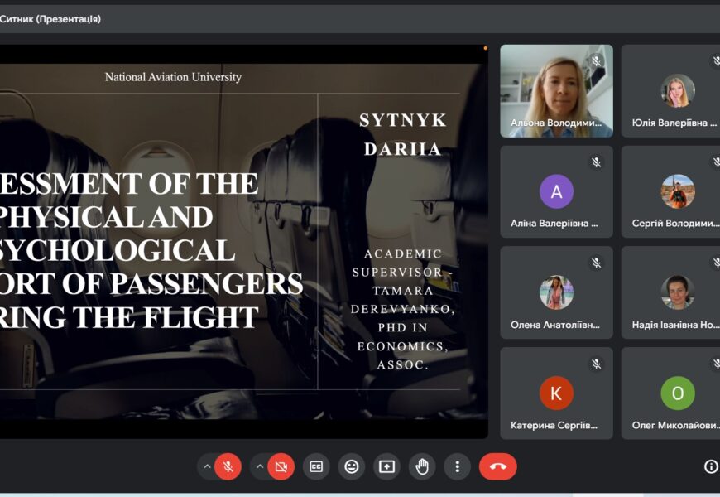Click Олена Анатоліївна's profile picture
Screen dimensions: 720x497
(x=556, y=292)
